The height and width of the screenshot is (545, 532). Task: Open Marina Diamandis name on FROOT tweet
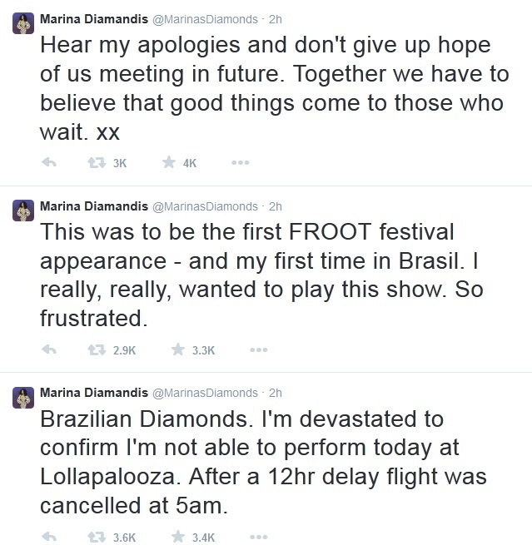click(x=92, y=206)
